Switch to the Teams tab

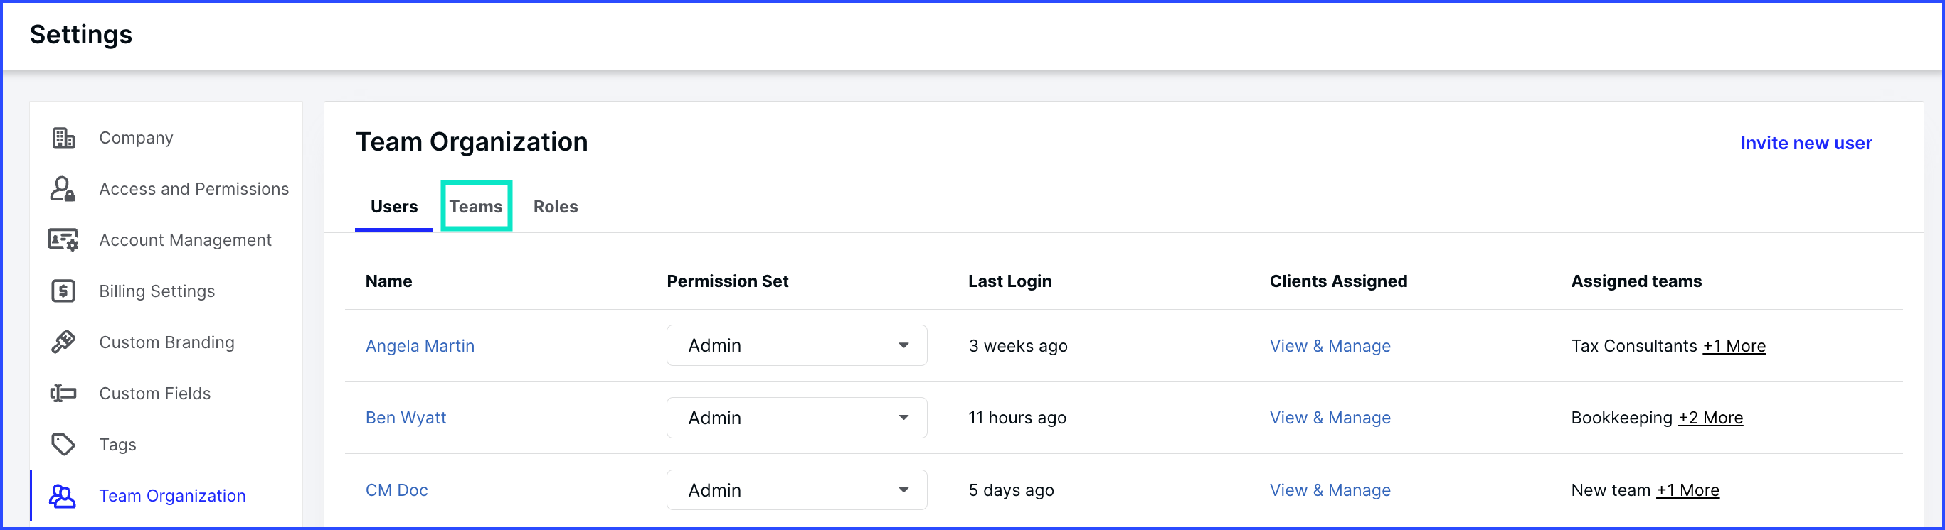476,207
